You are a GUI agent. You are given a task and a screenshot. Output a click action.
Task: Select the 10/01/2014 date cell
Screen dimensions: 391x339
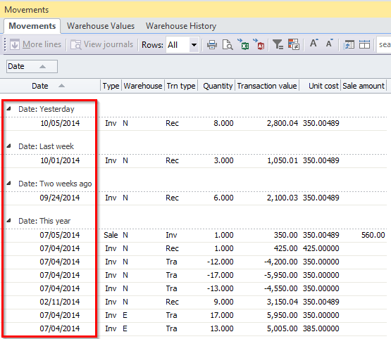tap(60, 160)
